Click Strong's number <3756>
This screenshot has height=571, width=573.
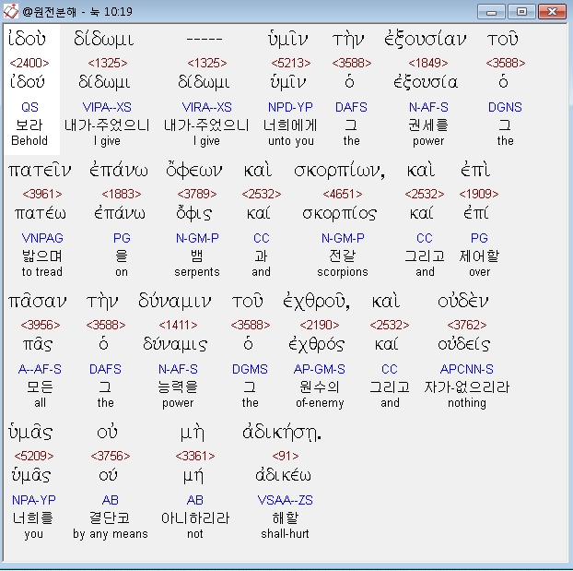(111, 456)
